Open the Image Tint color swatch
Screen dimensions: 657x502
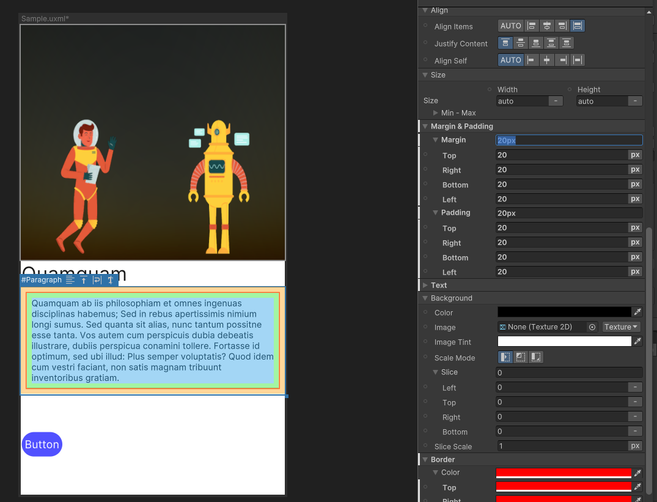coord(564,342)
